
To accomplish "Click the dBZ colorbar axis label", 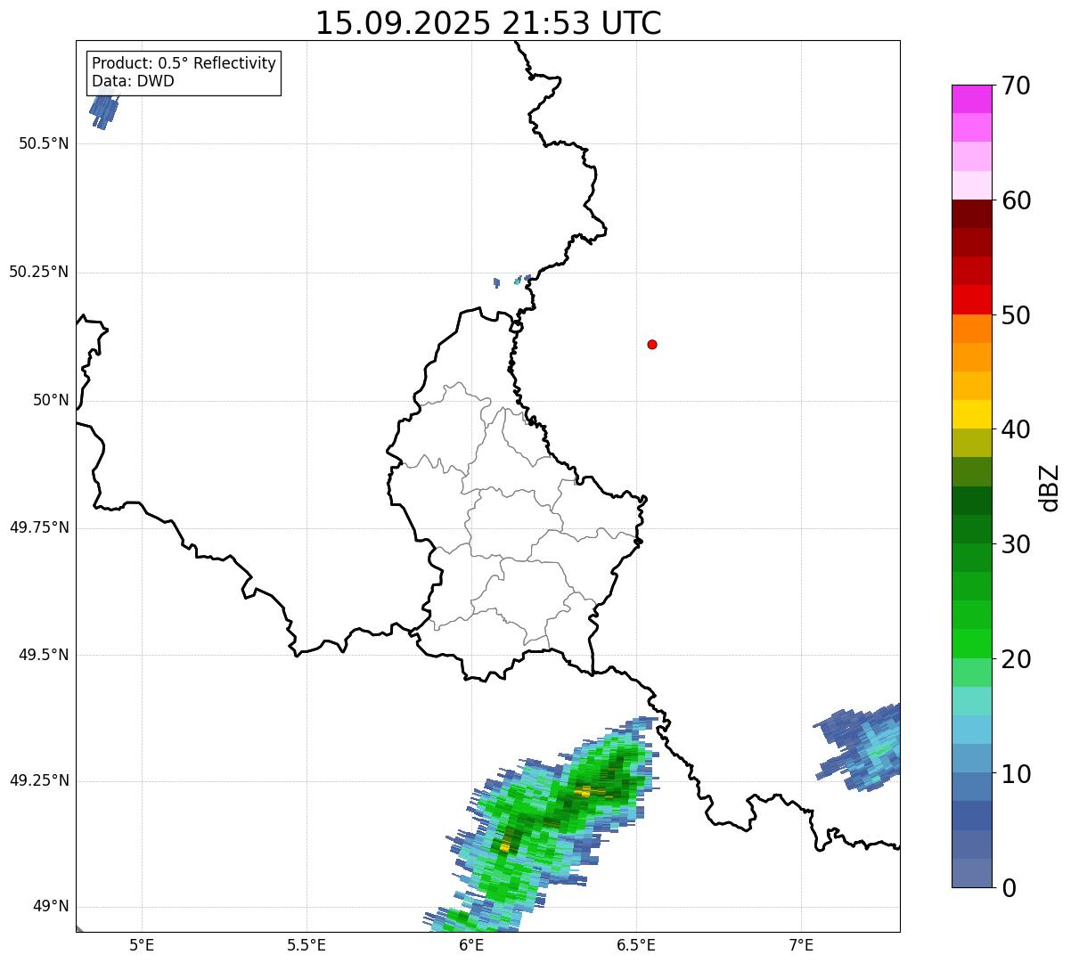I will (1050, 486).
